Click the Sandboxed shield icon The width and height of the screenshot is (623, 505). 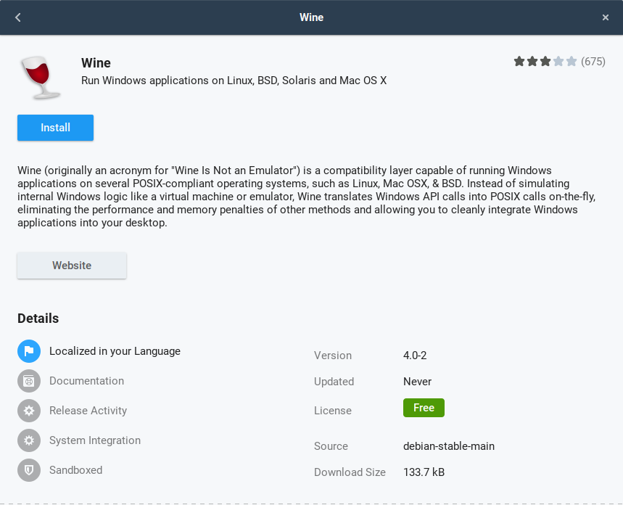(29, 470)
